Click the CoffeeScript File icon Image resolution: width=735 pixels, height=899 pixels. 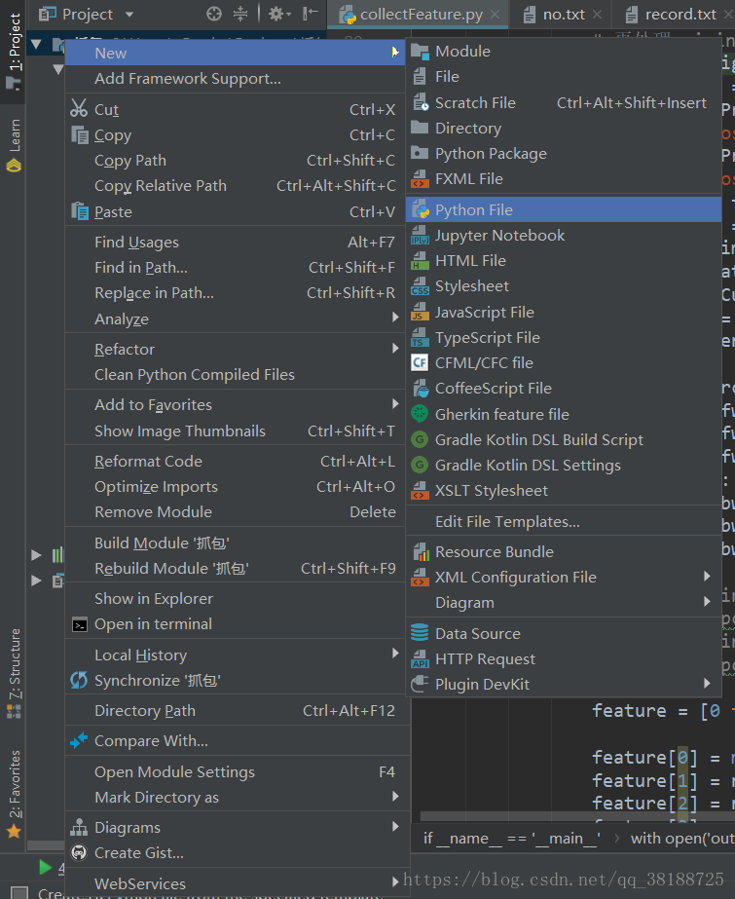tap(420, 389)
